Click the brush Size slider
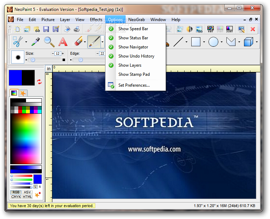 click(45, 60)
